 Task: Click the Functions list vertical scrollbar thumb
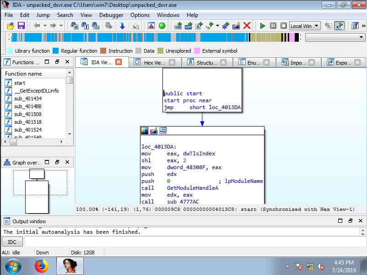(x=69, y=80)
